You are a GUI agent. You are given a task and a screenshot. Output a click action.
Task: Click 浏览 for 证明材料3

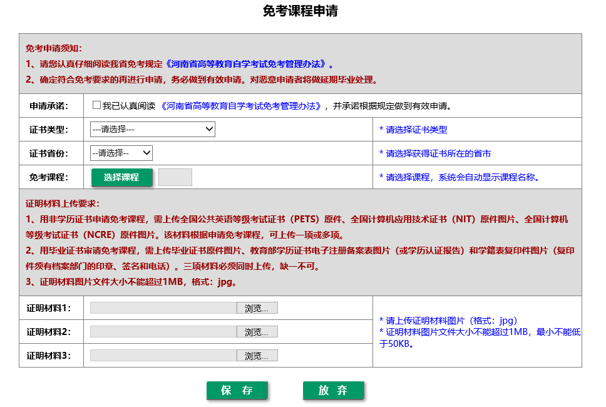click(x=257, y=356)
